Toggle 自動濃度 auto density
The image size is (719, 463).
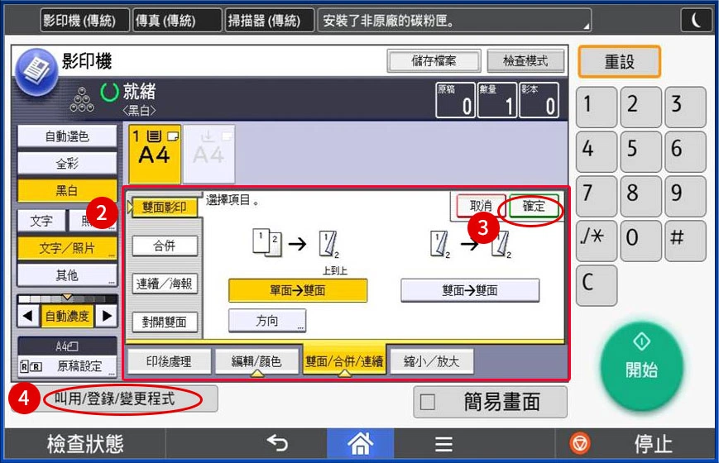(x=67, y=316)
